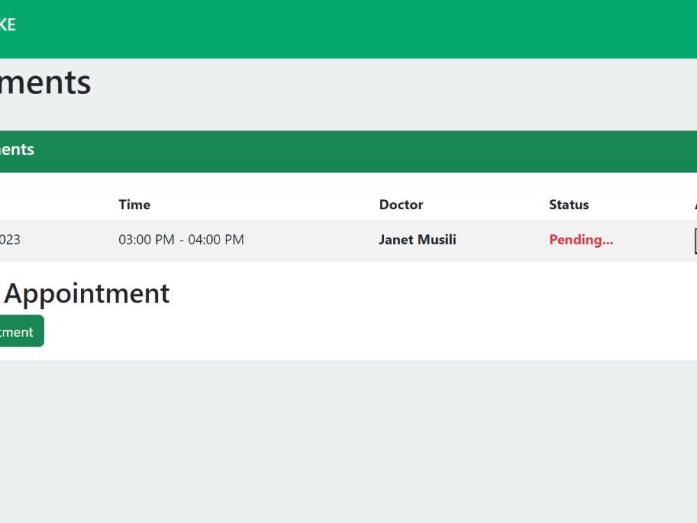This screenshot has height=523, width=697.
Task: Click the Pending... status text
Action: tap(581, 239)
